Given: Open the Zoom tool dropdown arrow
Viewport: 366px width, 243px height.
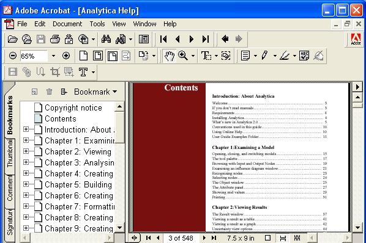Looking at the screenshot, I should [193, 56].
